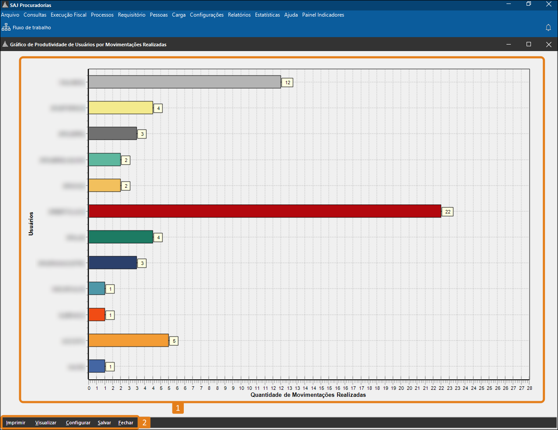Select the red bar with value 22
Viewport: 558px width, 430px height.
coord(265,211)
